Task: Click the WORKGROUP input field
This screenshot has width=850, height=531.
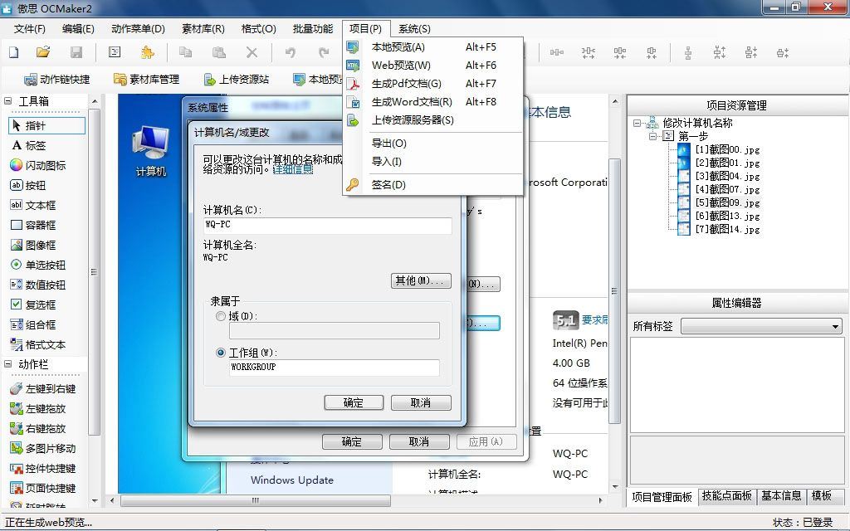Action: (335, 368)
